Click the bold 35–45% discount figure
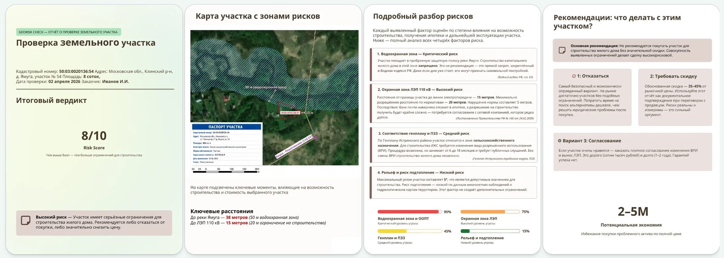This screenshot has width=724, height=258. click(x=695, y=86)
